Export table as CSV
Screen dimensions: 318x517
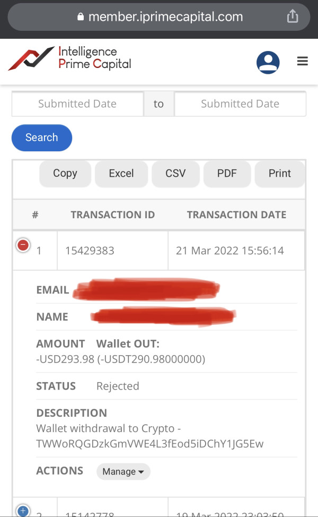click(x=175, y=174)
